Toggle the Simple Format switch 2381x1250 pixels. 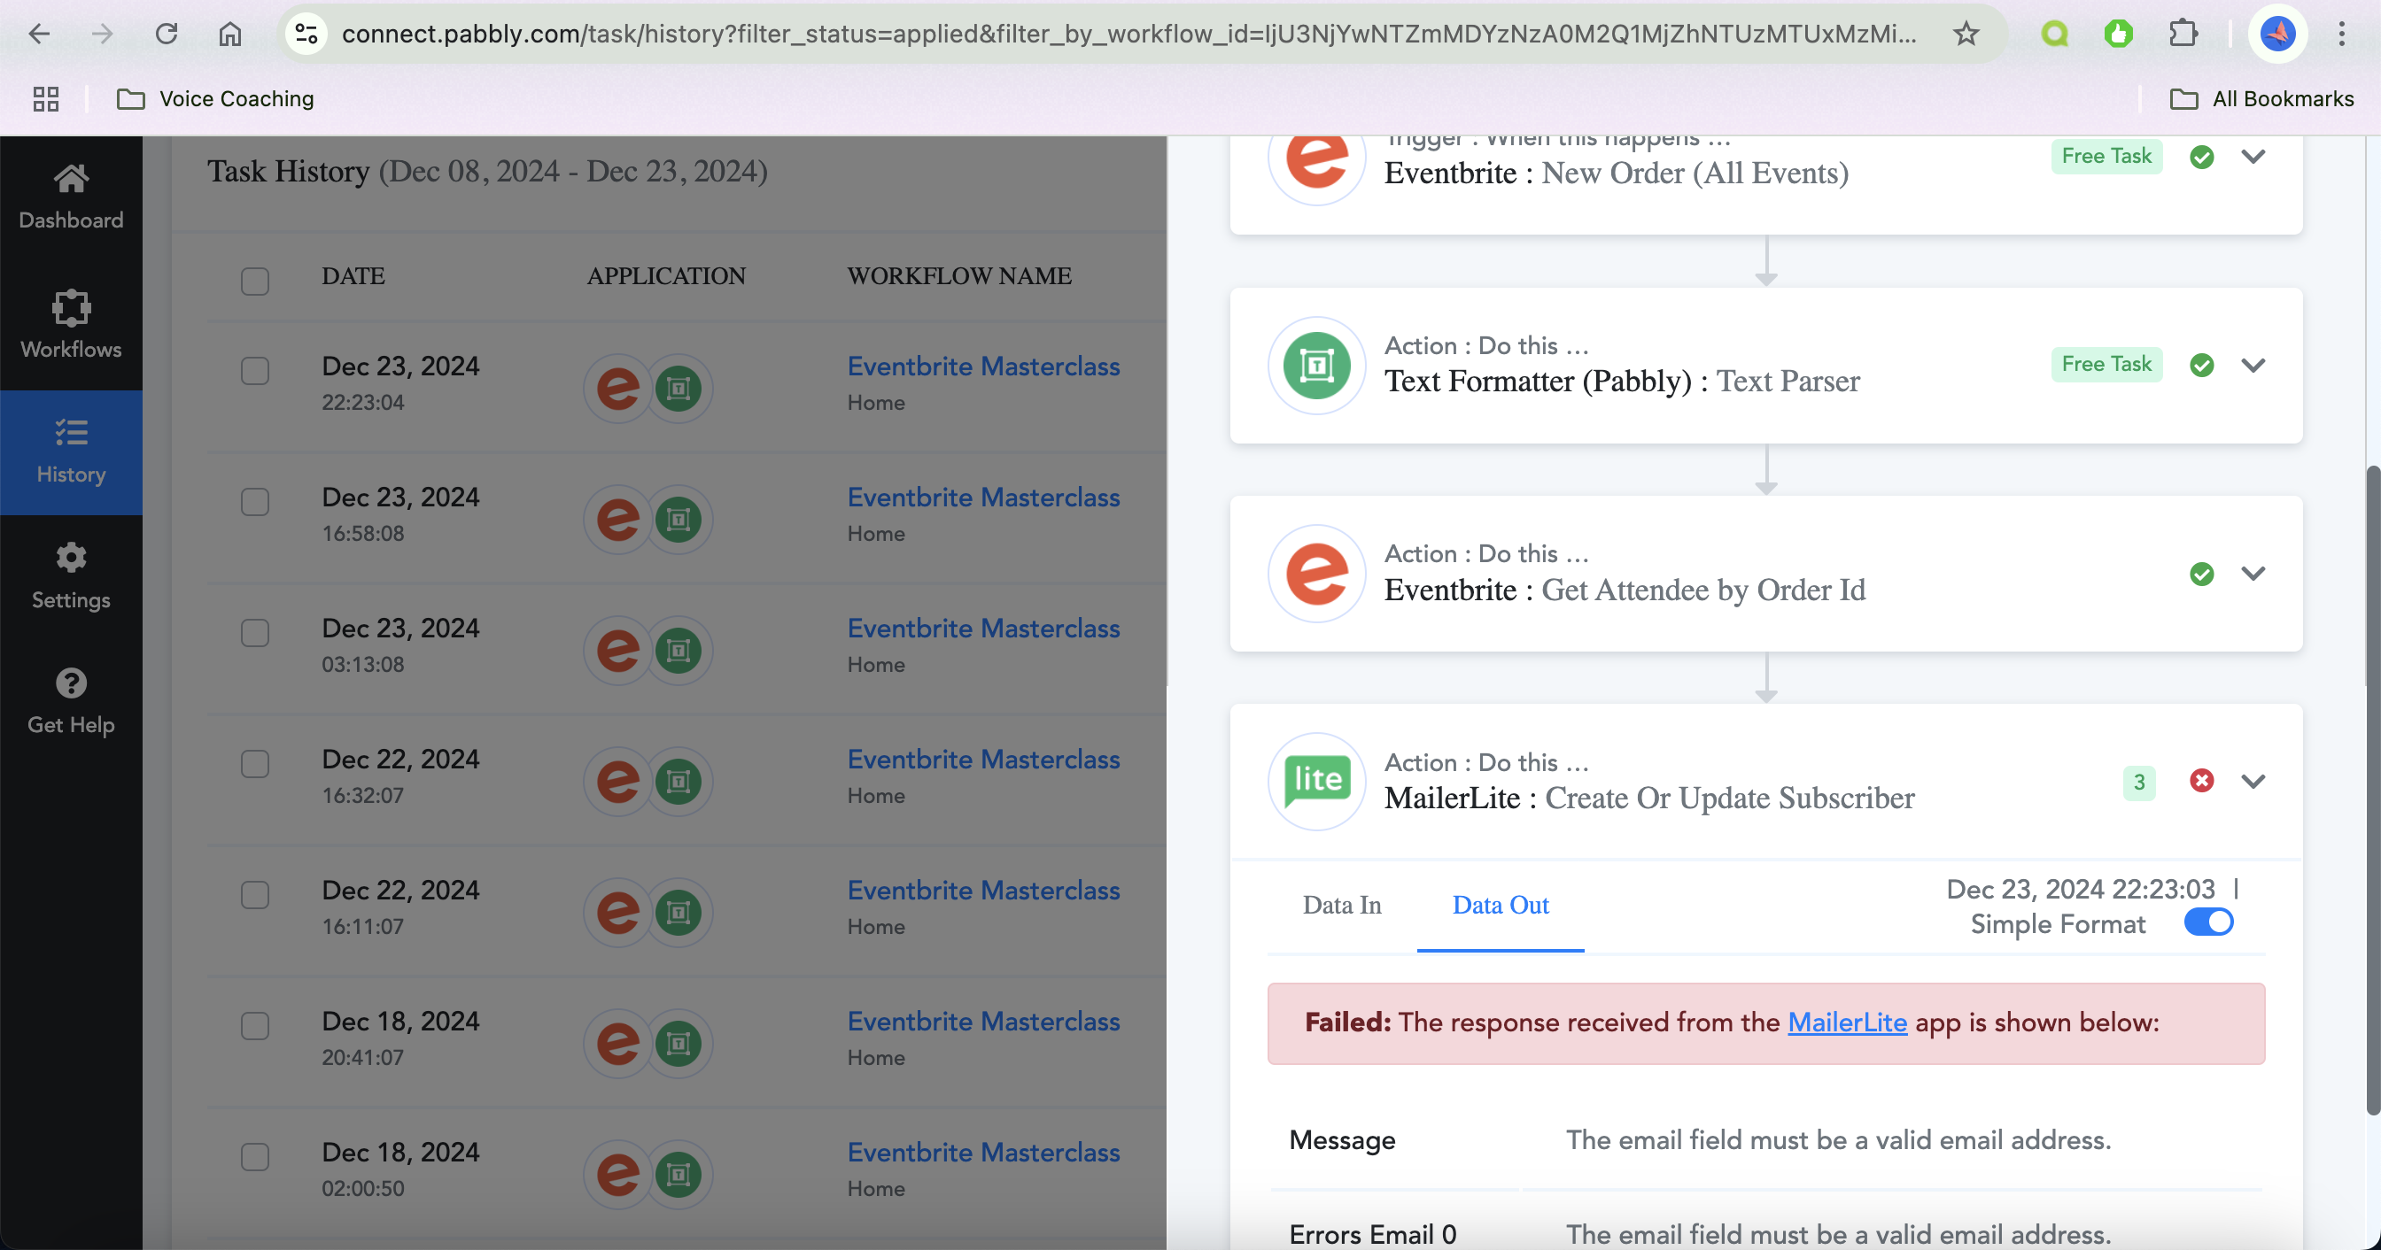click(2208, 923)
